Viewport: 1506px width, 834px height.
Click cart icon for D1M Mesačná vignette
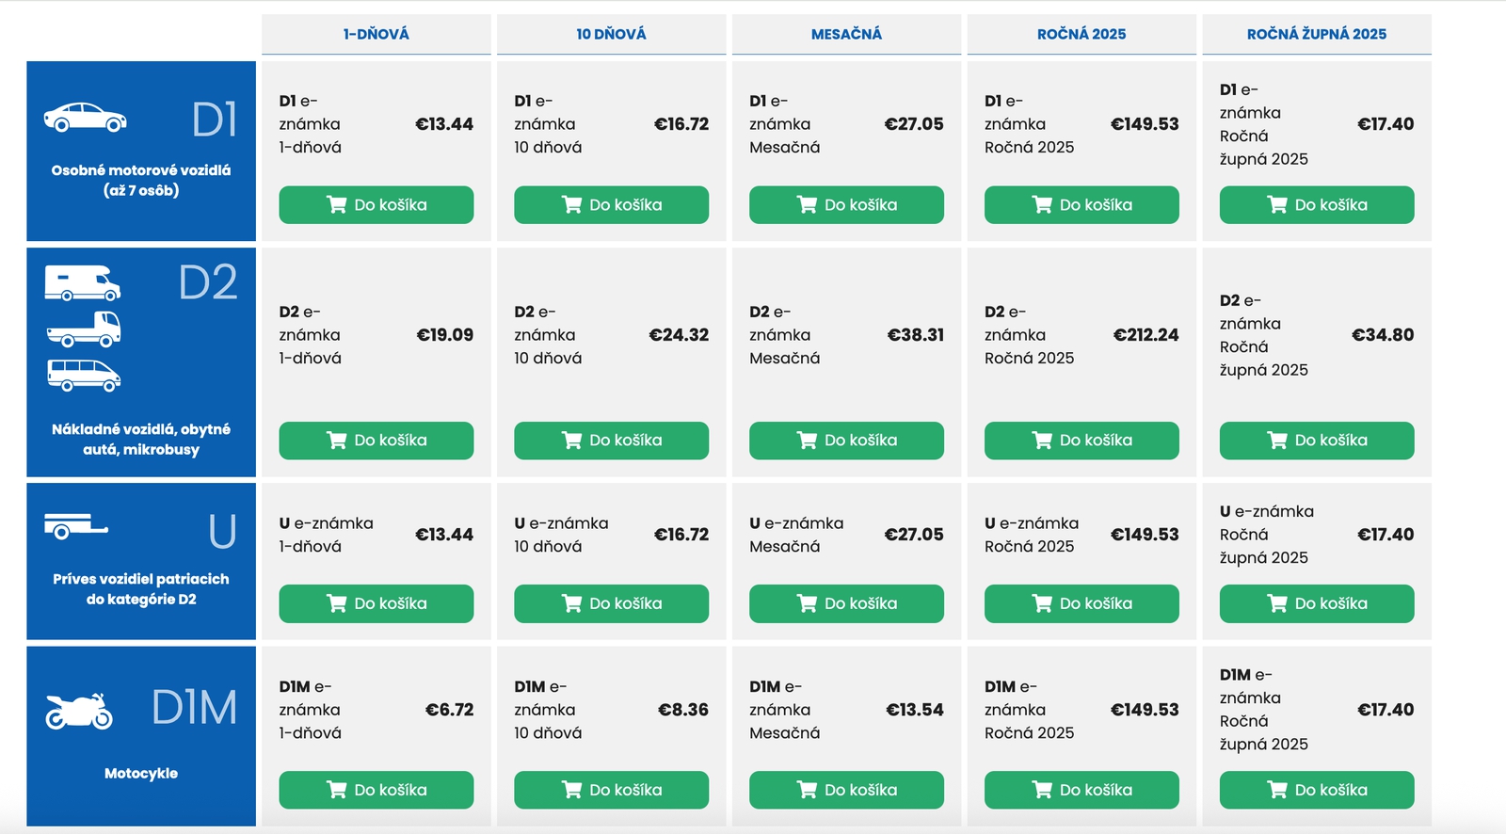(x=807, y=790)
